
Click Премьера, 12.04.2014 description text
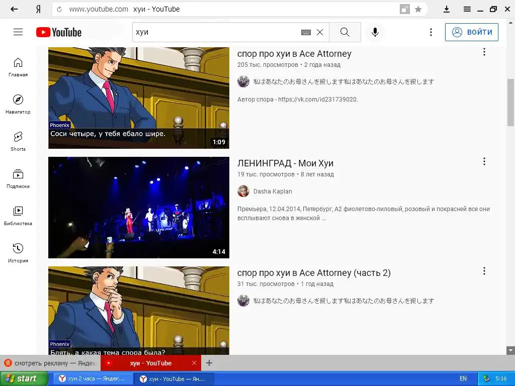[364, 213]
